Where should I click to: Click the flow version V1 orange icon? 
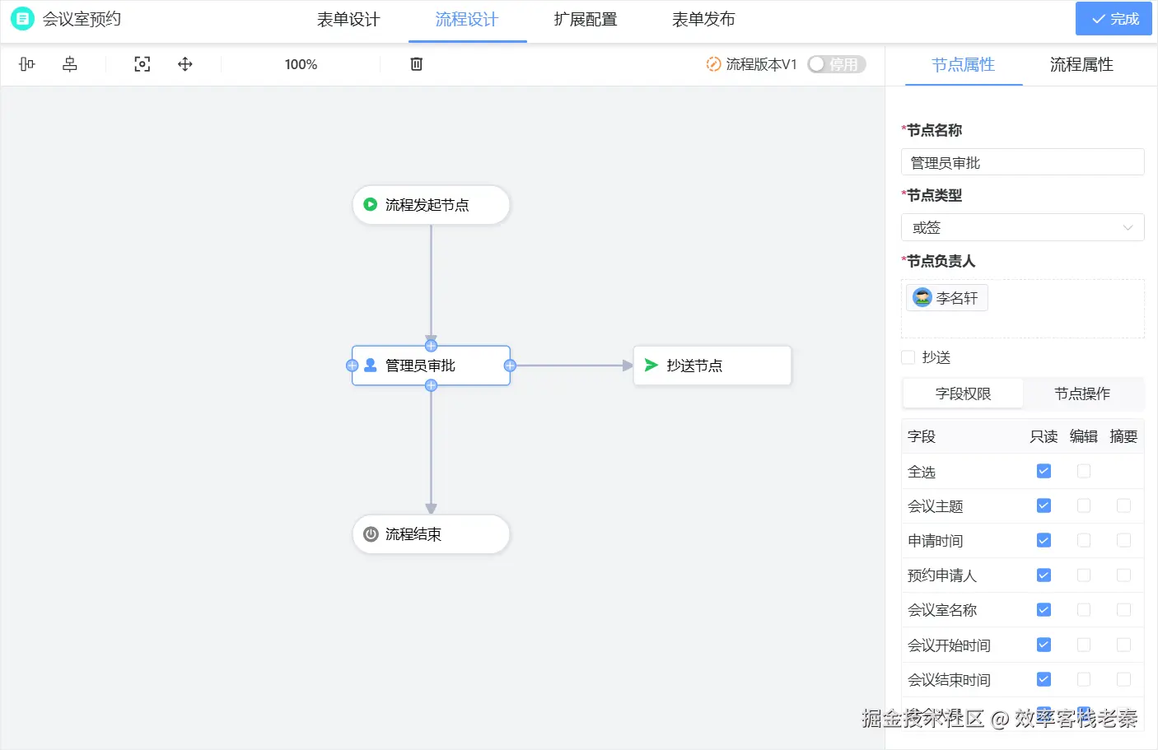pos(713,64)
